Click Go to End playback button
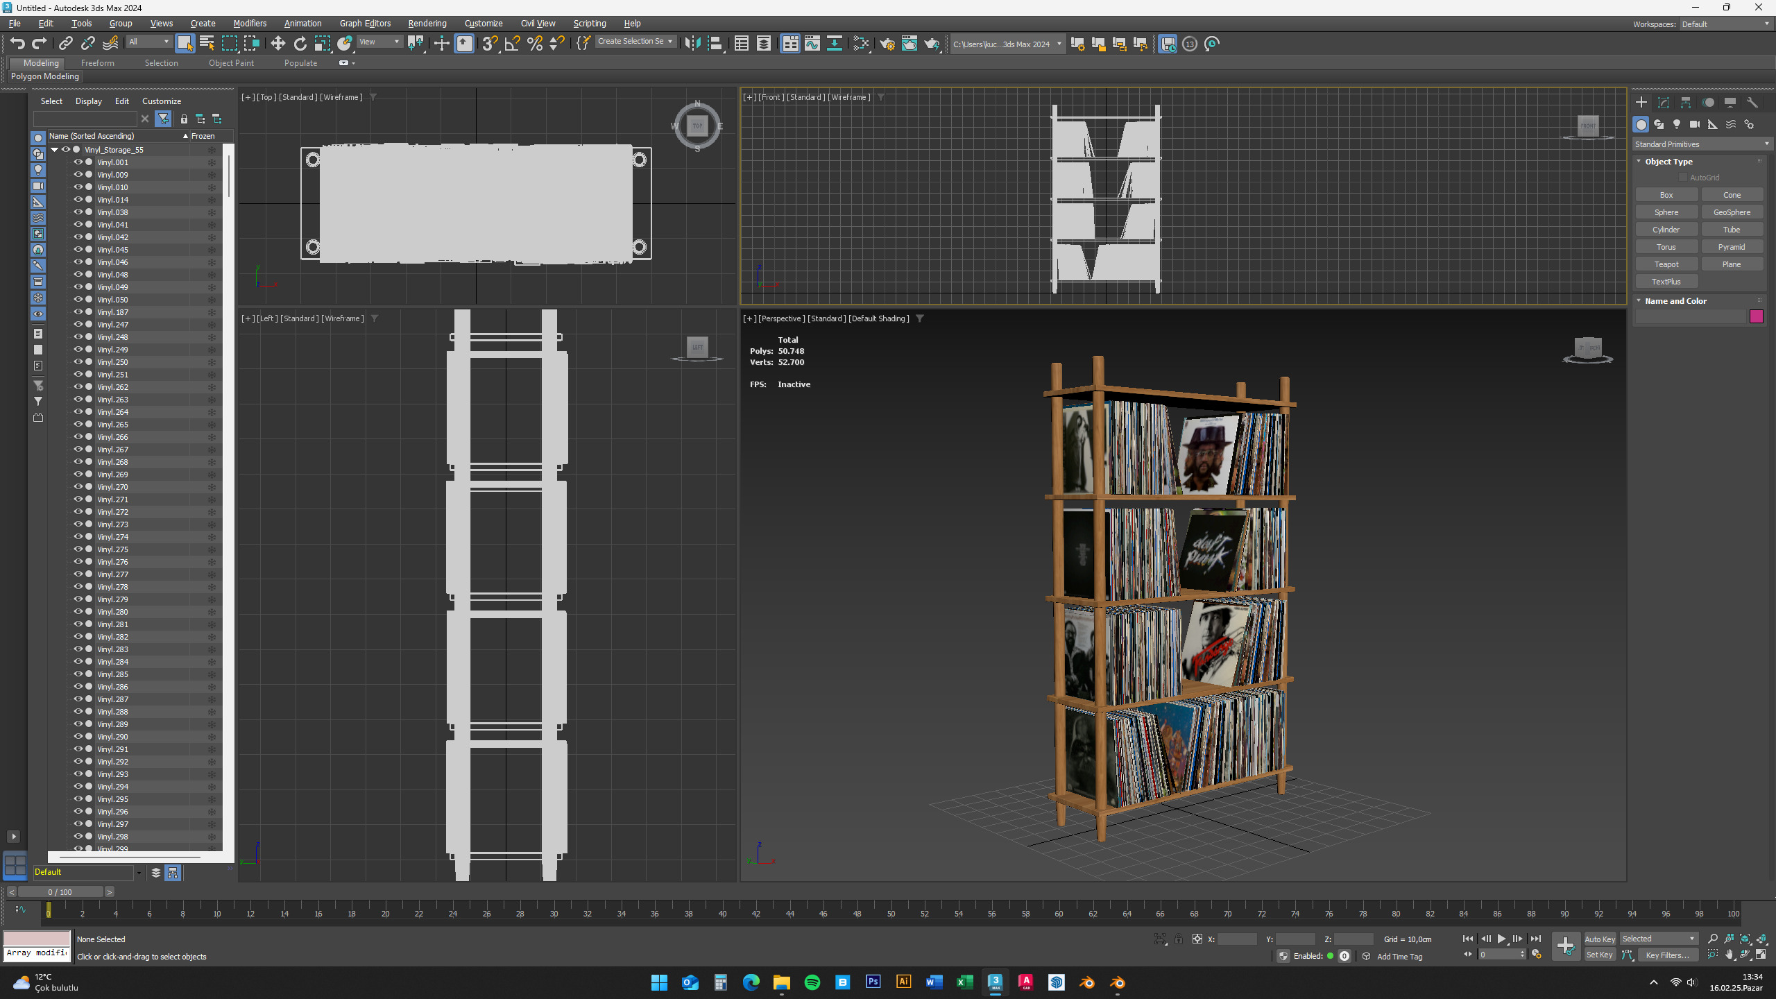Image resolution: width=1776 pixels, height=999 pixels. 1536,939
